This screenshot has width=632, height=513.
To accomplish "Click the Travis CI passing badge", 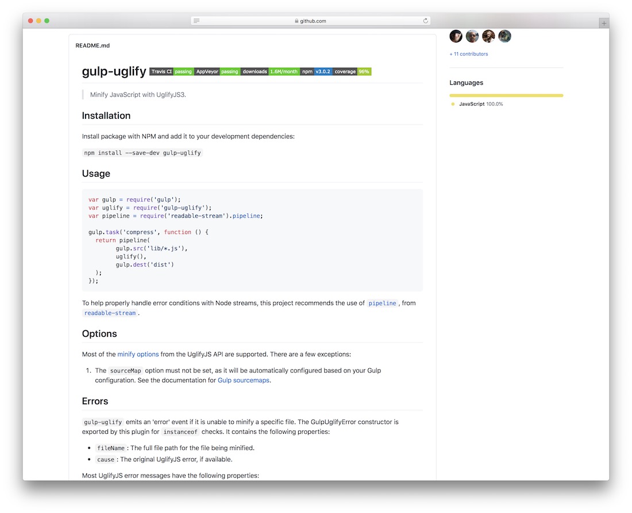I will (171, 72).
